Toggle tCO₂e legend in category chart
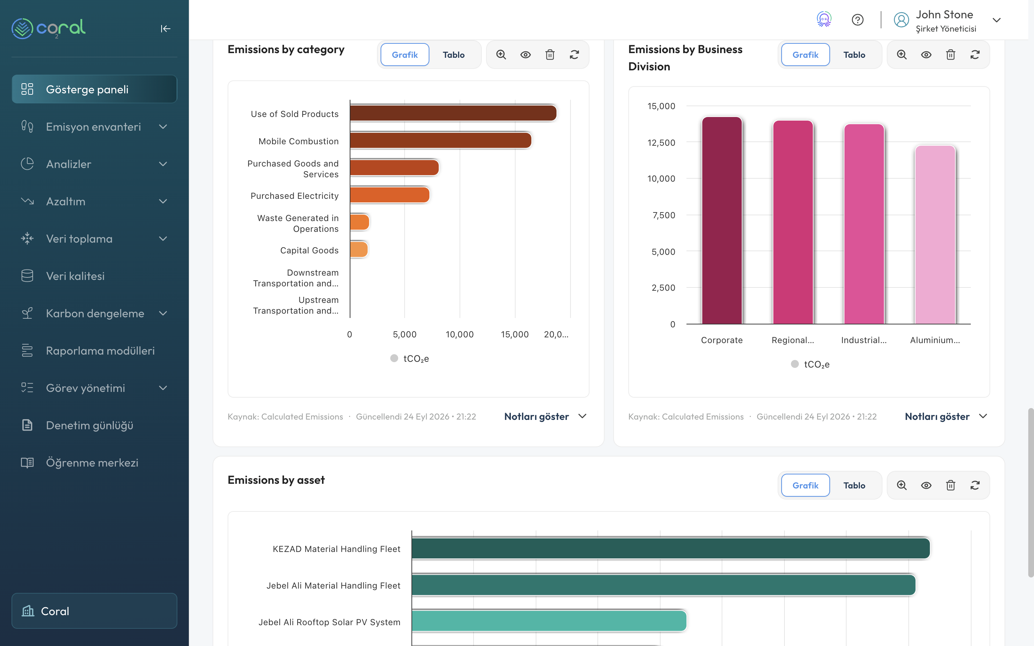The width and height of the screenshot is (1034, 646). pyautogui.click(x=409, y=359)
